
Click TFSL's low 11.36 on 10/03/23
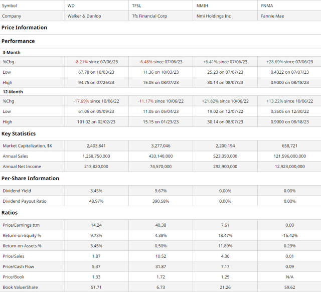tap(160, 72)
